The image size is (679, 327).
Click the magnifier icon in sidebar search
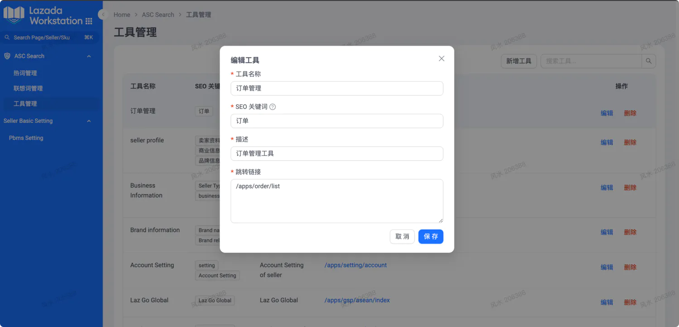(x=7, y=37)
